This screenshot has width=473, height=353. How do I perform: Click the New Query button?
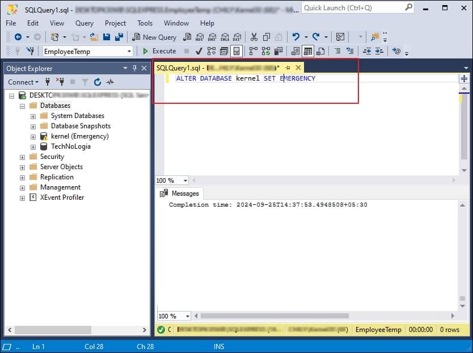154,37
